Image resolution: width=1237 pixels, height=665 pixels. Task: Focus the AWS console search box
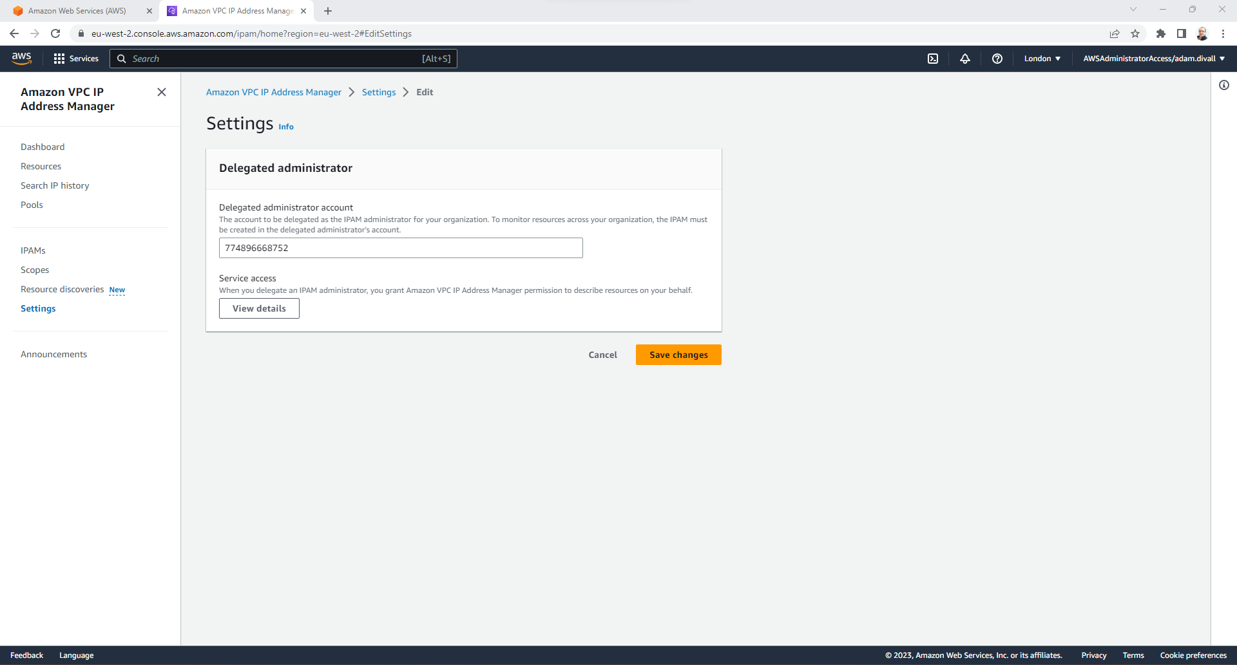283,59
